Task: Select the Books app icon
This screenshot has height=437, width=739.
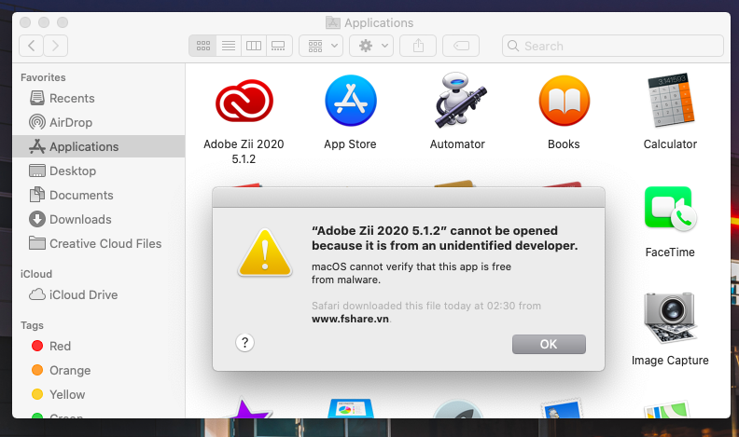Action: (x=565, y=101)
